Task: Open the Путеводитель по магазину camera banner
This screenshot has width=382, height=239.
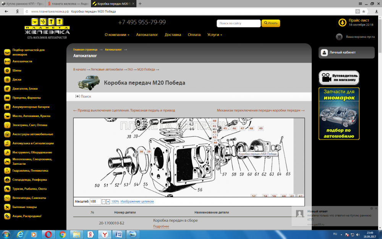Action: pyautogui.click(x=339, y=78)
